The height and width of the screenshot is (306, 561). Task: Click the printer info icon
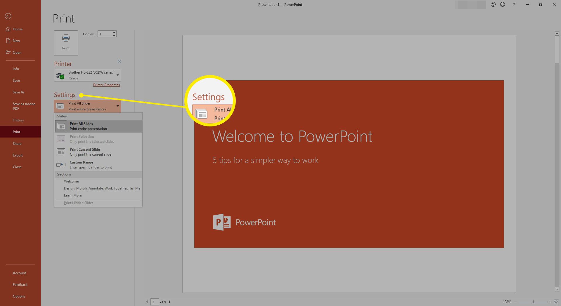(x=119, y=62)
